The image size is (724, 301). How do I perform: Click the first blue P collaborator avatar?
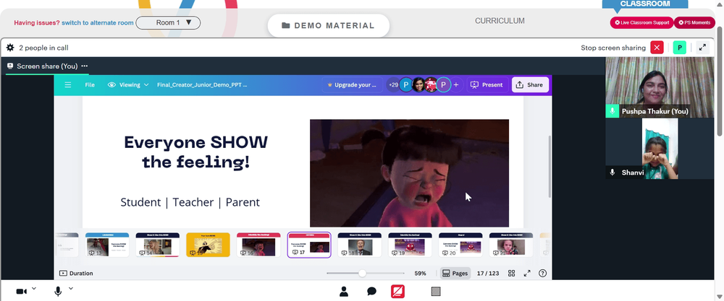coord(406,84)
